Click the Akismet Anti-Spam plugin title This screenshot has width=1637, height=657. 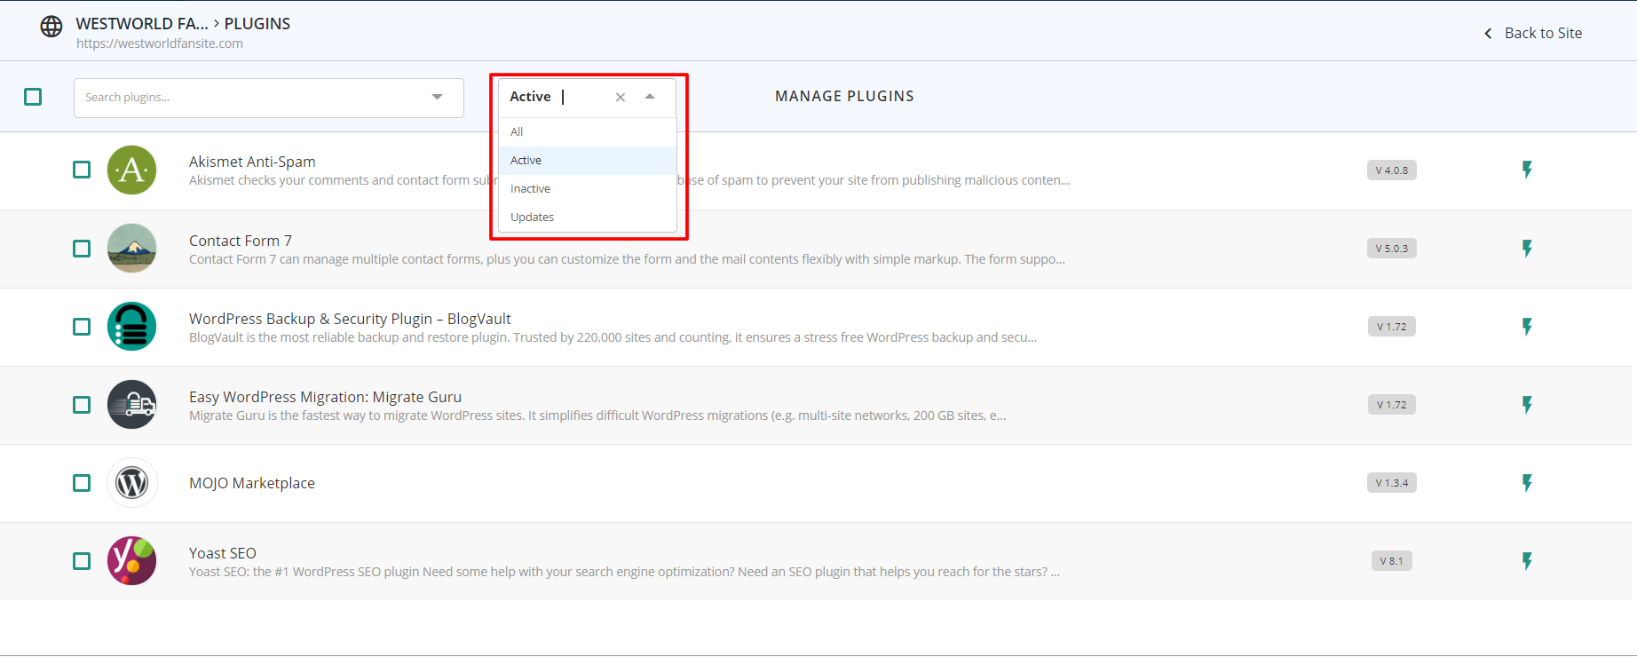click(x=252, y=162)
